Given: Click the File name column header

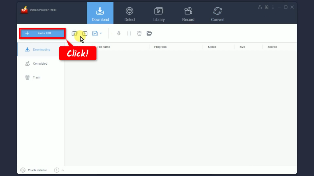Looking at the screenshot, I should coord(104,47).
